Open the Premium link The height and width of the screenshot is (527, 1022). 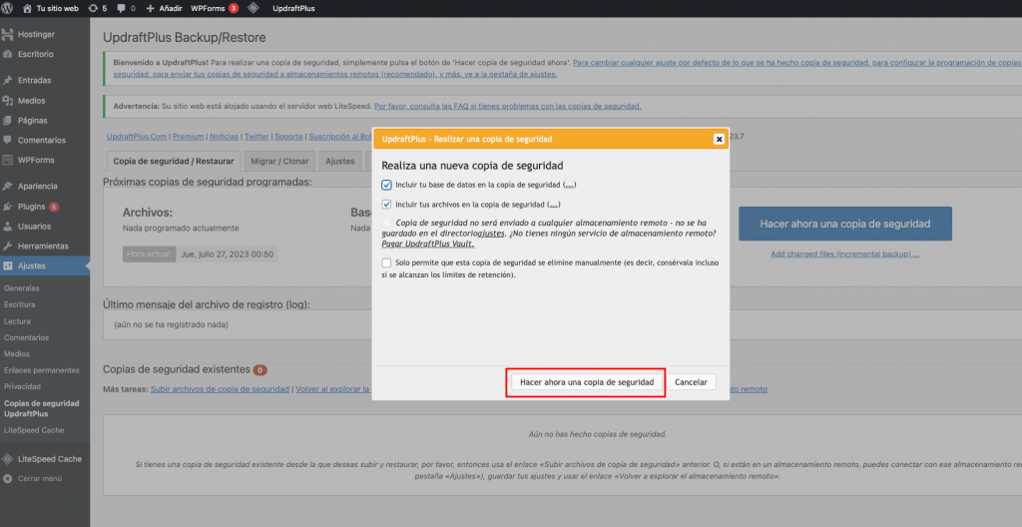tap(189, 137)
